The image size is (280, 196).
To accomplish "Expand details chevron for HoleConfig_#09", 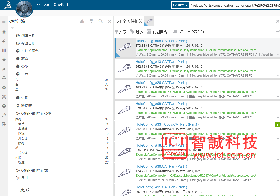I will pyautogui.click(x=278, y=118).
